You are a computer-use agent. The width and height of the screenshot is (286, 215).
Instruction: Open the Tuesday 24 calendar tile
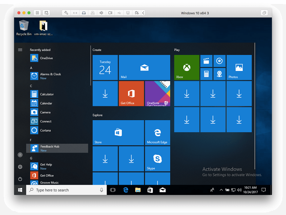(105, 67)
